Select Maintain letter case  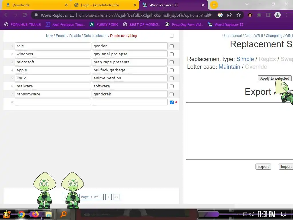point(229,67)
